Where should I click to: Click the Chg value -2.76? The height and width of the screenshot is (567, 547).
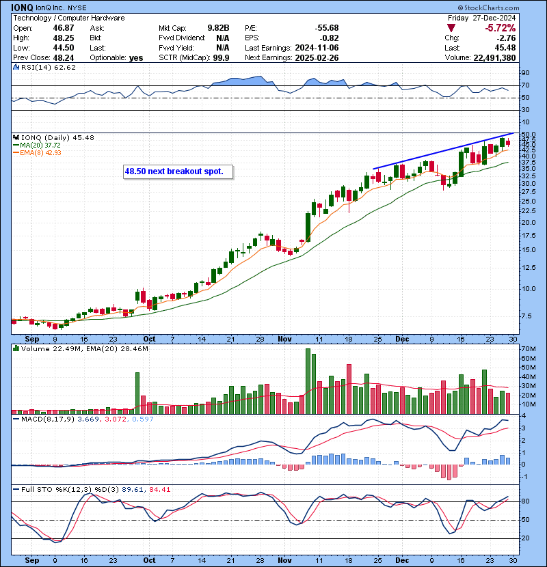click(506, 38)
